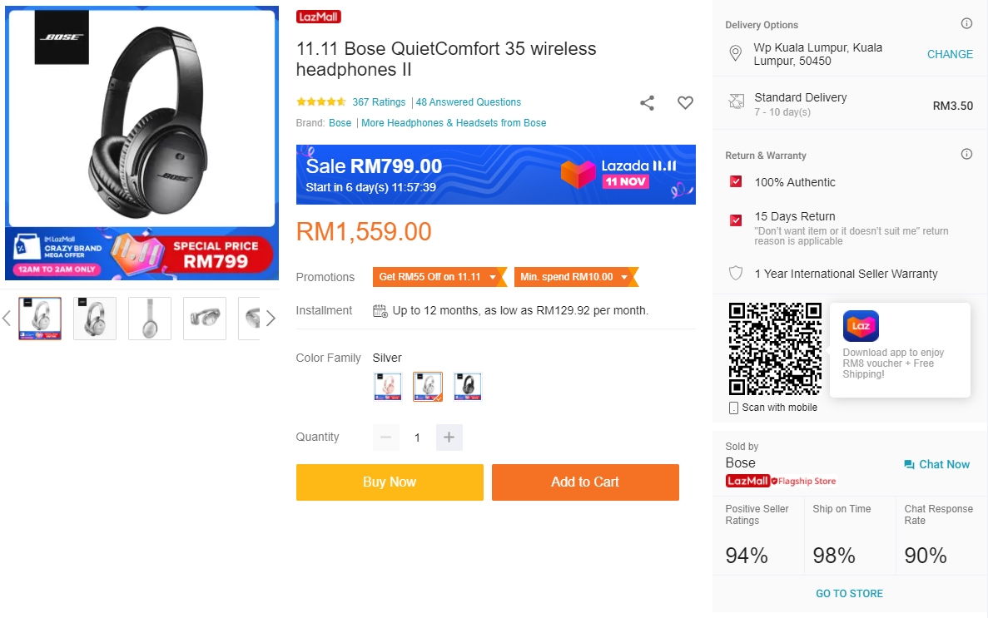Decrease quantity with minus button
The width and height of the screenshot is (988, 618).
pyautogui.click(x=385, y=438)
